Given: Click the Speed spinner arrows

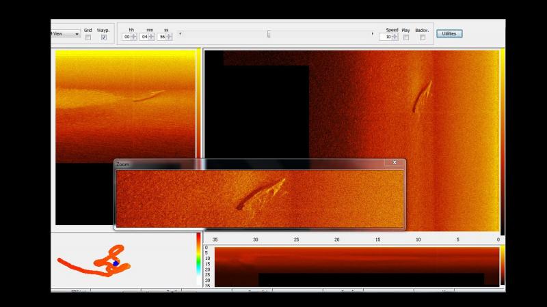Looking at the screenshot, I should 395,37.
